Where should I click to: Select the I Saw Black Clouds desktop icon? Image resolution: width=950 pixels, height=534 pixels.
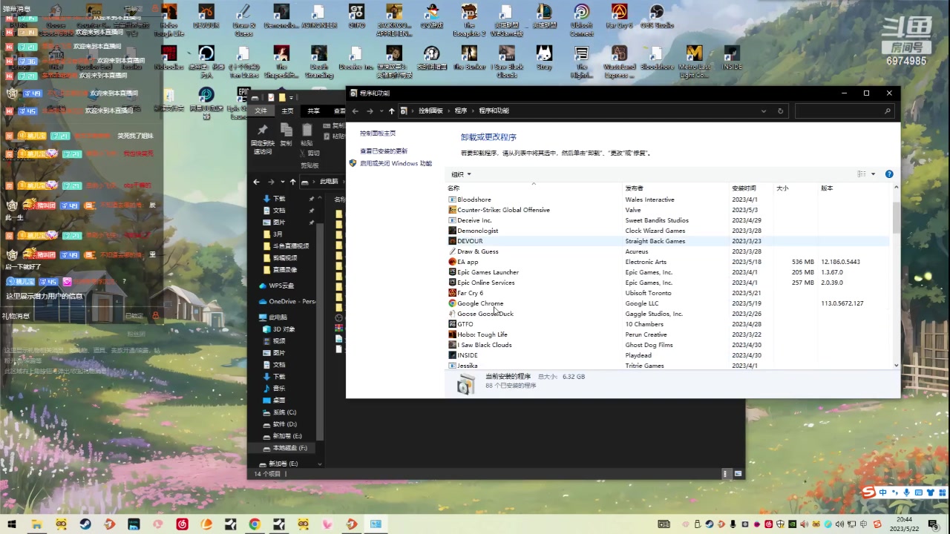[507, 62]
